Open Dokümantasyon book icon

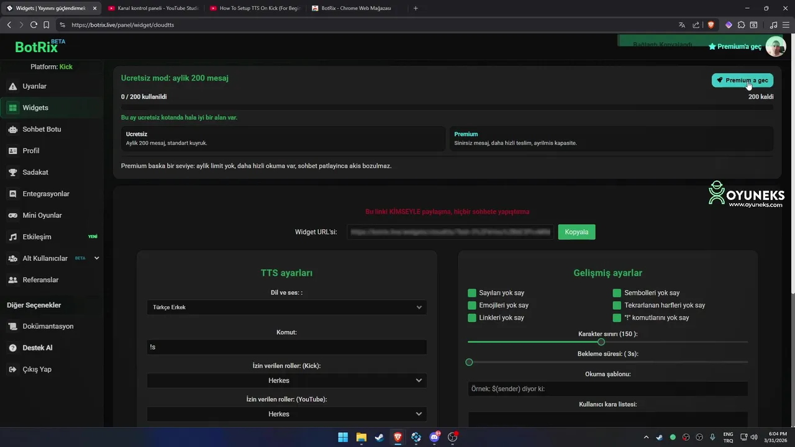[12, 327]
